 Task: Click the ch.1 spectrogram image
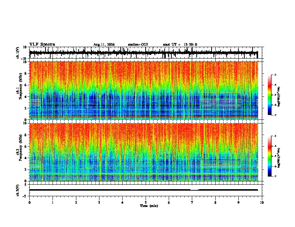pyautogui.click(x=143, y=91)
